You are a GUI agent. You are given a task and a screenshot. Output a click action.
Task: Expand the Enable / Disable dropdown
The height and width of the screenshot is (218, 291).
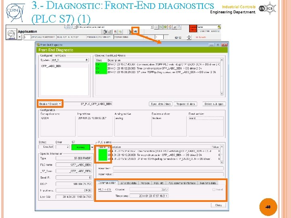click(x=50, y=104)
